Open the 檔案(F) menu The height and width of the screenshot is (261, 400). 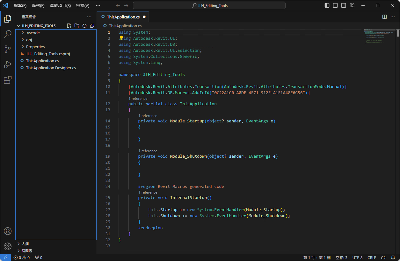pyautogui.click(x=20, y=6)
